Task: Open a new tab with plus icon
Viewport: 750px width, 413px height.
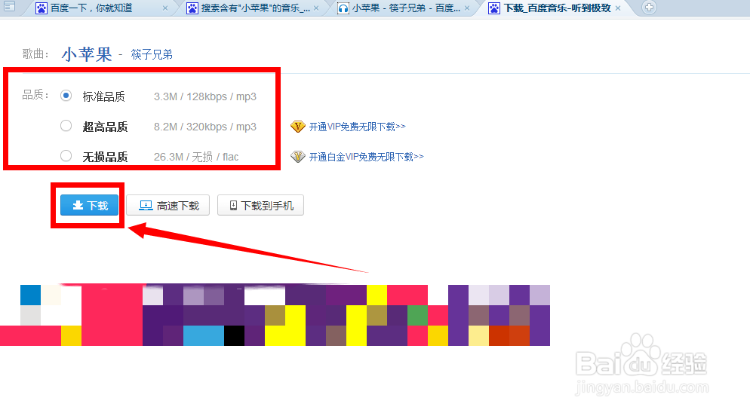Action: click(649, 8)
